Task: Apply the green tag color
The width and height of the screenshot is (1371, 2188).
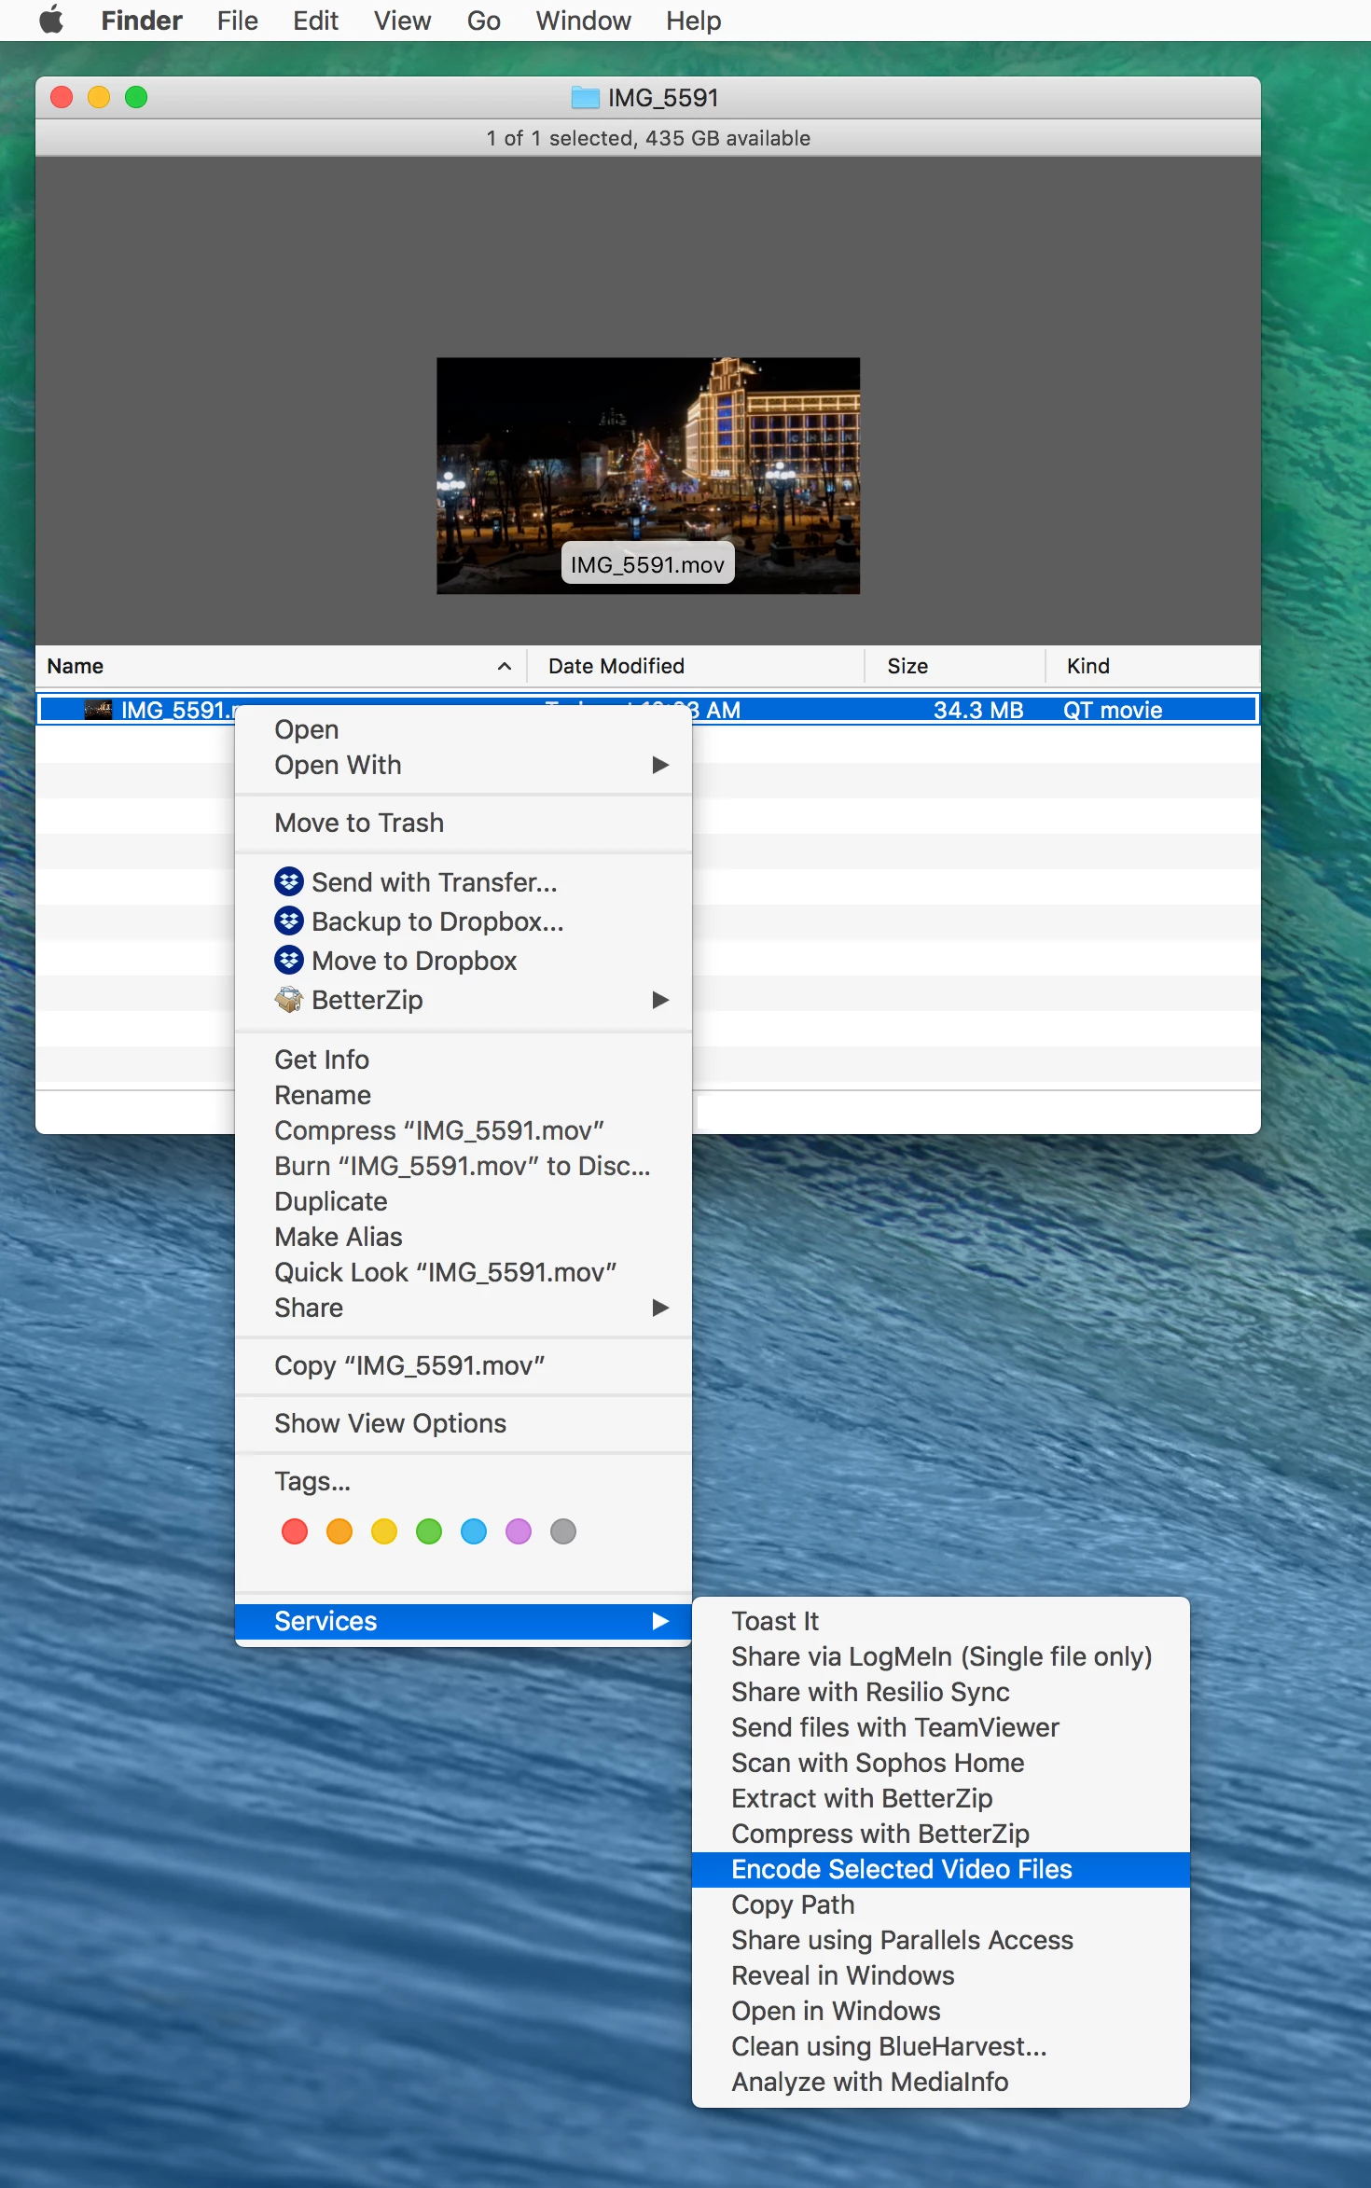Action: (429, 1531)
